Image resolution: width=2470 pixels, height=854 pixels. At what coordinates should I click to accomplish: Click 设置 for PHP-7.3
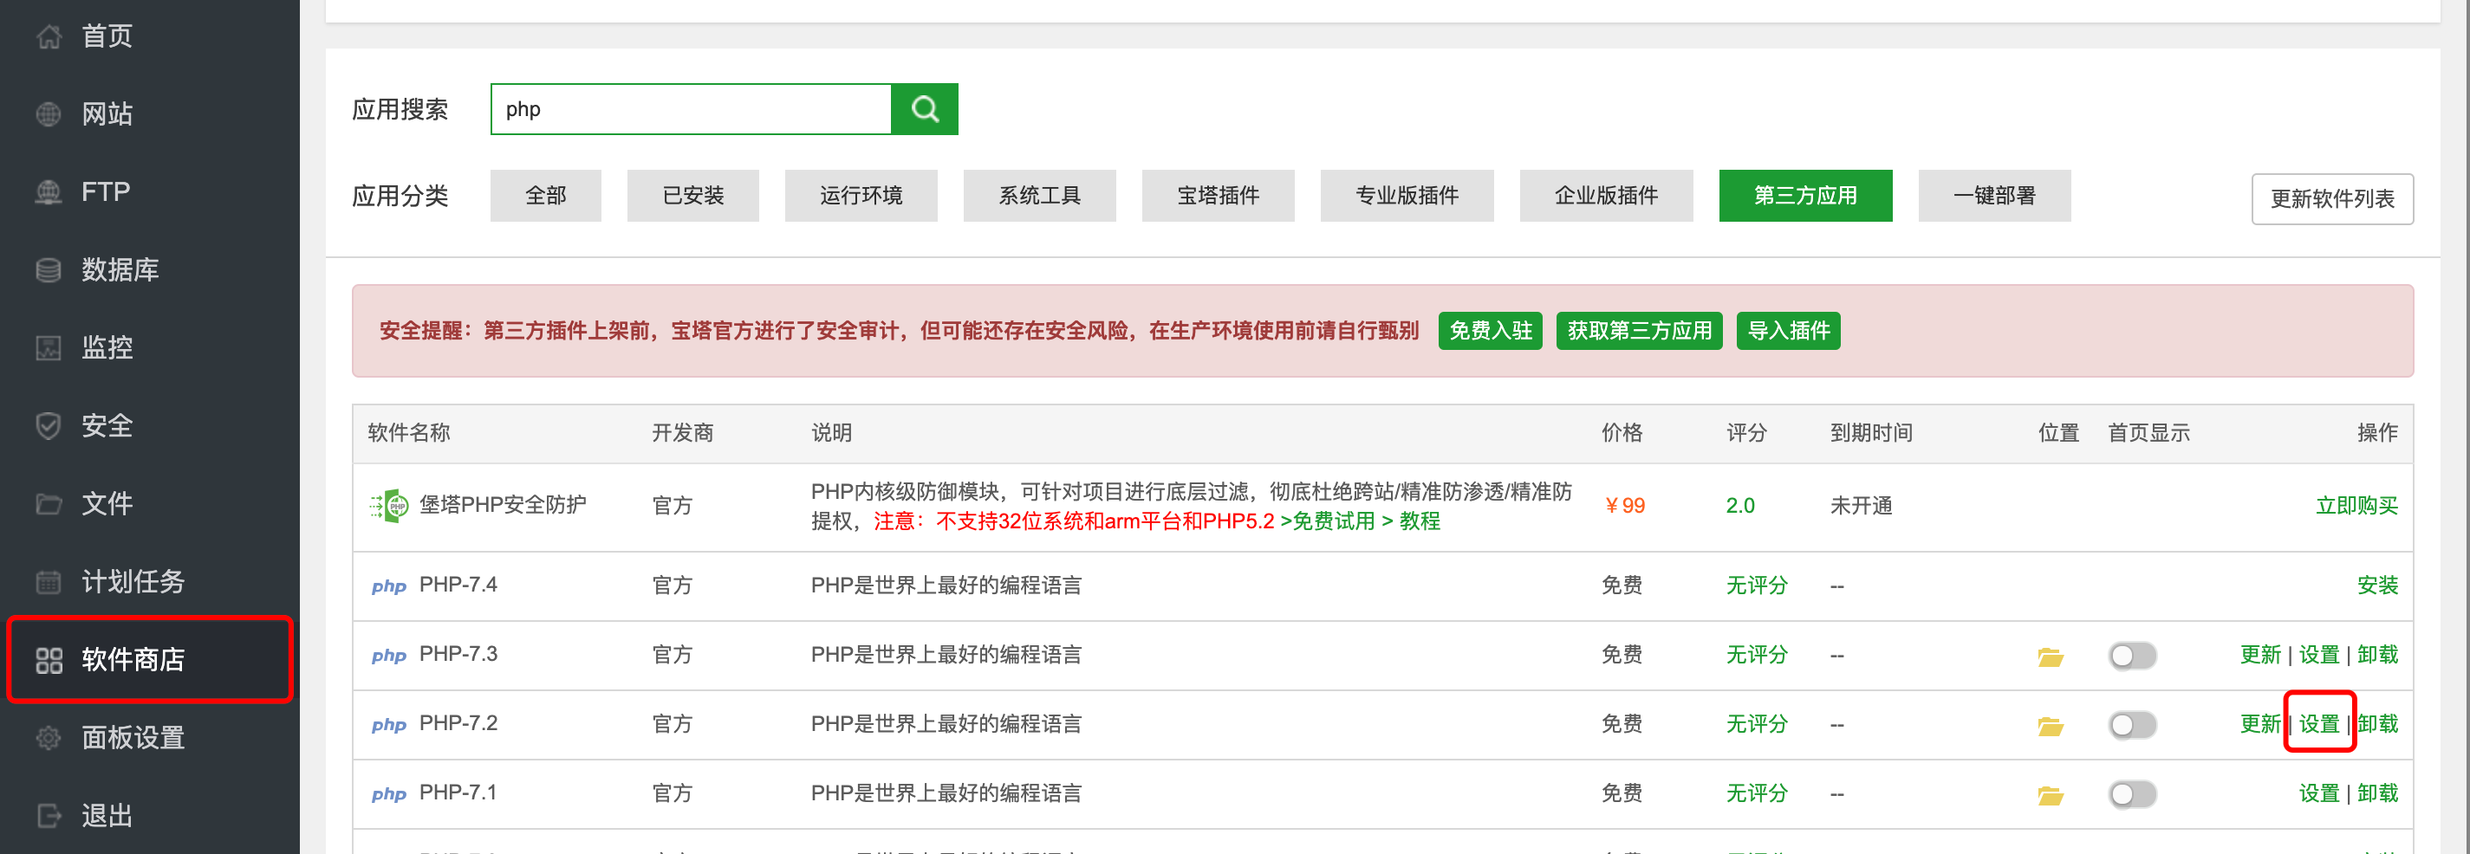coord(2319,655)
